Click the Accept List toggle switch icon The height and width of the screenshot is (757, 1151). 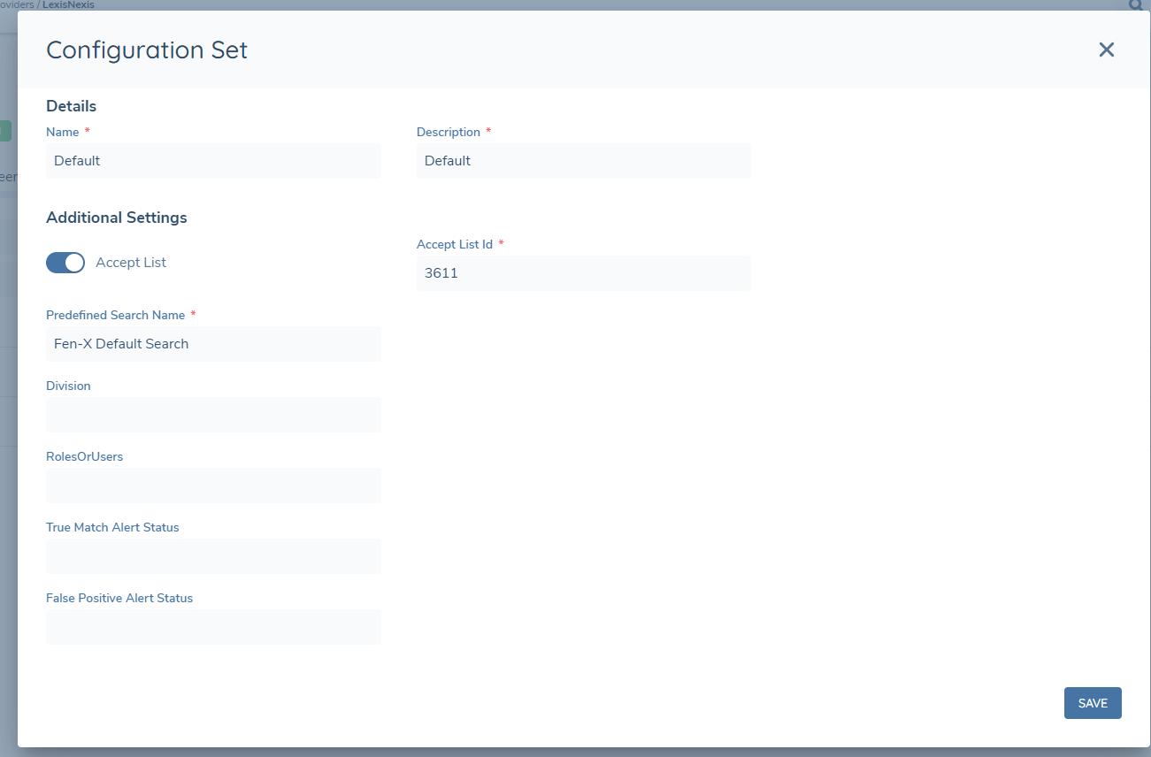click(65, 262)
